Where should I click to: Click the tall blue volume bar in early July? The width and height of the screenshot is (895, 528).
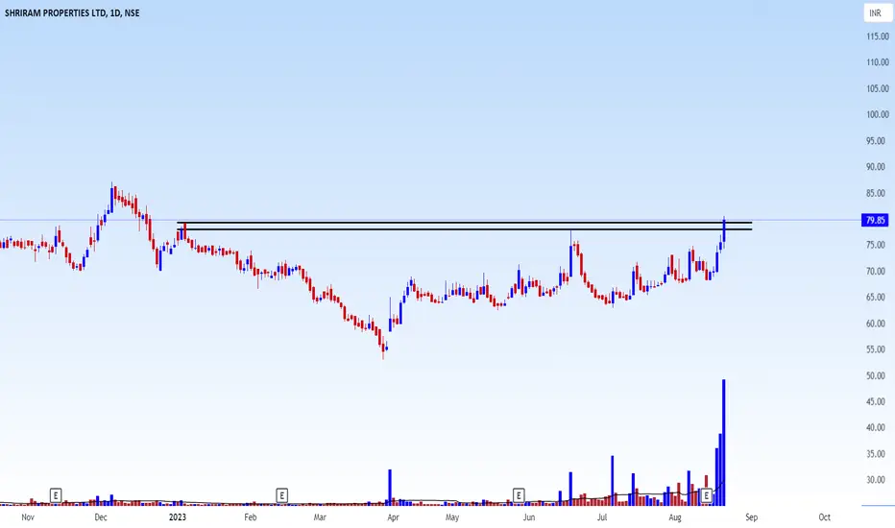(613, 481)
